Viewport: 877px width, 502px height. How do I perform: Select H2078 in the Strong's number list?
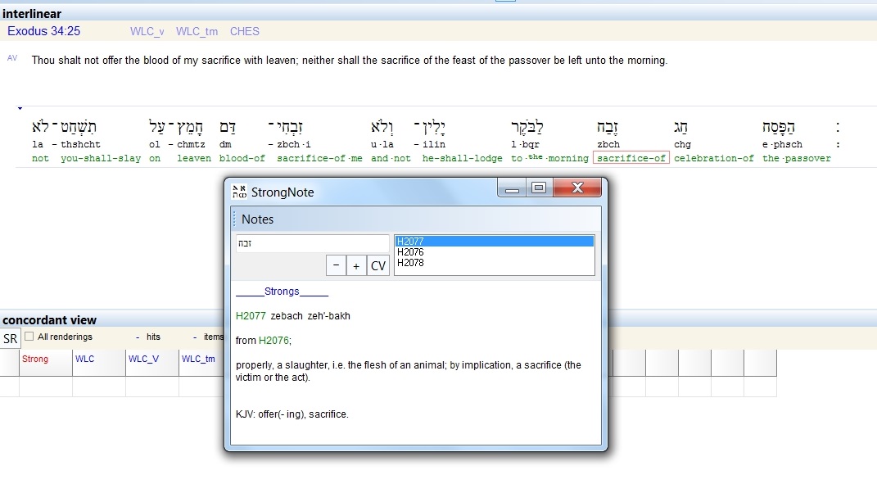point(493,263)
